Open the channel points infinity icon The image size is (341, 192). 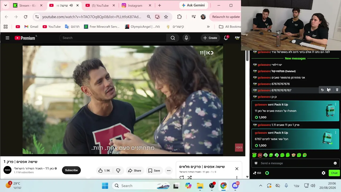coord(257,173)
